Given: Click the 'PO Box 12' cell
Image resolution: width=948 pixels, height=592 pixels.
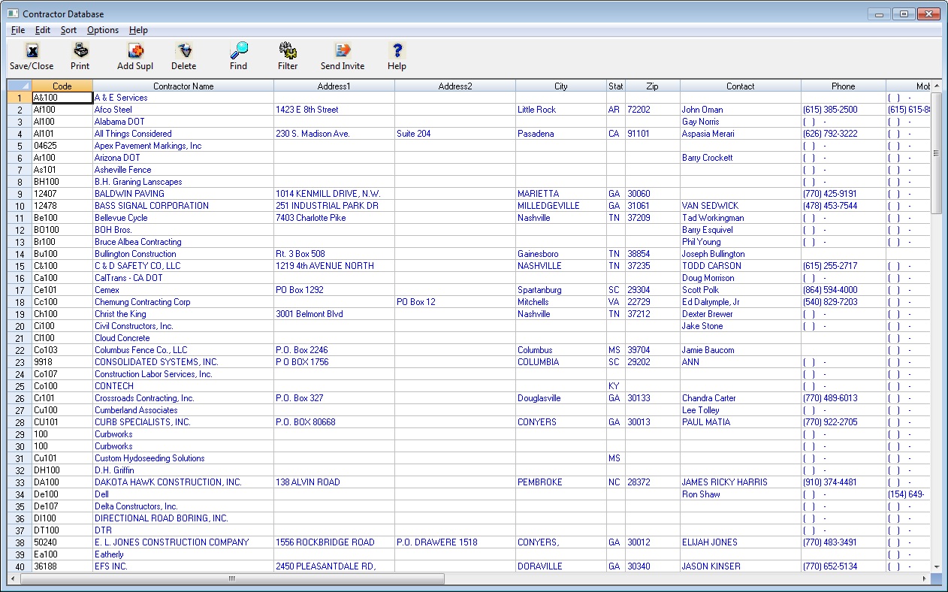Looking at the screenshot, I should coord(455,302).
